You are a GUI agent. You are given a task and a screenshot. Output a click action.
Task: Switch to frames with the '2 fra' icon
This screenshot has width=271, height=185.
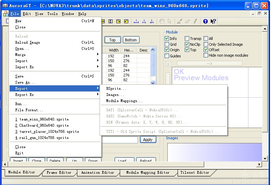tap(144, 22)
